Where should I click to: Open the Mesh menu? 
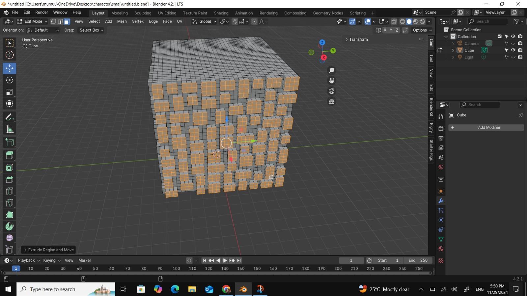[x=122, y=21]
